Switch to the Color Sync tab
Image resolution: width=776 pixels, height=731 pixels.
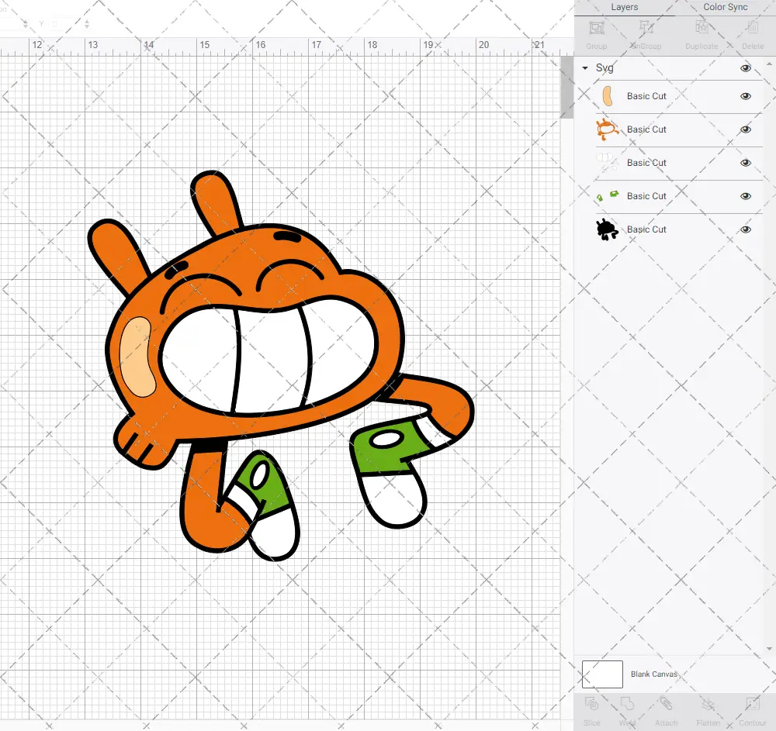click(725, 8)
